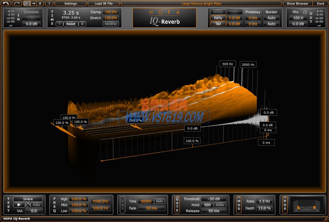Click the Gate Hold 500 field
The image size is (329, 222).
(207, 205)
